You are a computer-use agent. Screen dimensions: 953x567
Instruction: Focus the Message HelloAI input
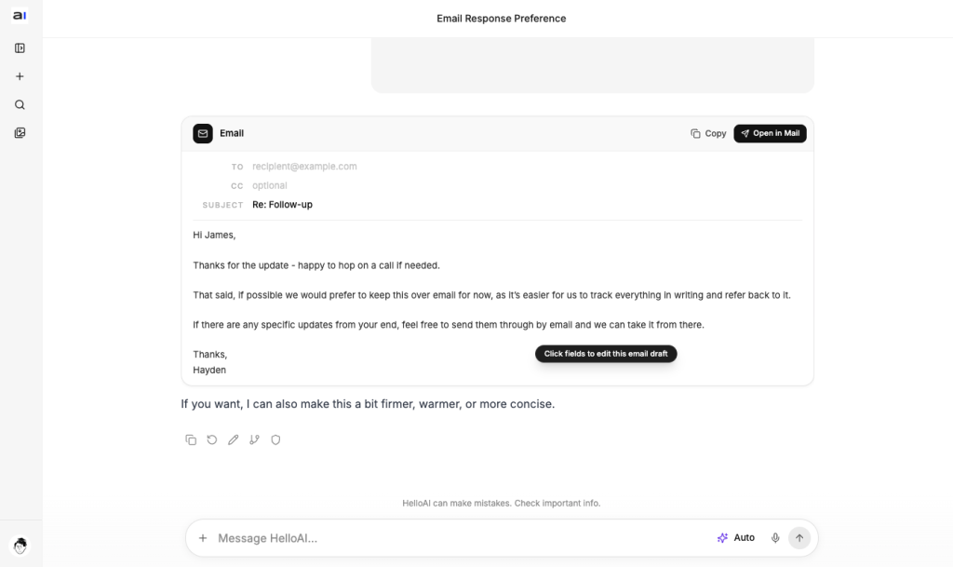pos(462,538)
